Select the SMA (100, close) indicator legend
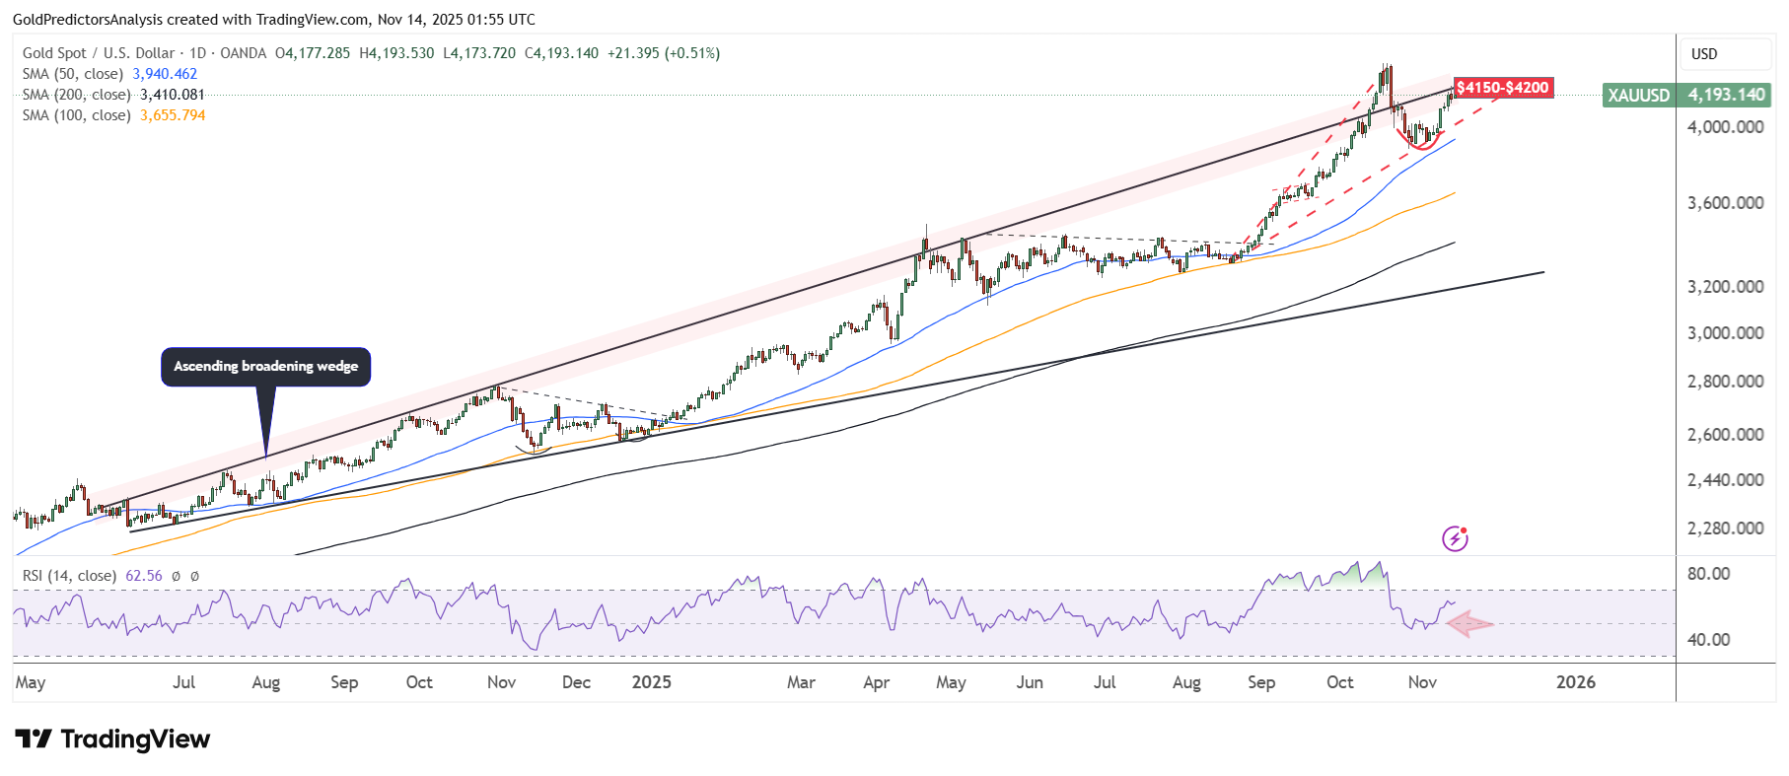The height and width of the screenshot is (776, 1789). pos(77,115)
